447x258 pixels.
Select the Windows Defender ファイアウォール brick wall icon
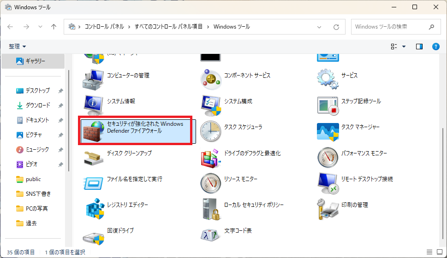point(93,131)
